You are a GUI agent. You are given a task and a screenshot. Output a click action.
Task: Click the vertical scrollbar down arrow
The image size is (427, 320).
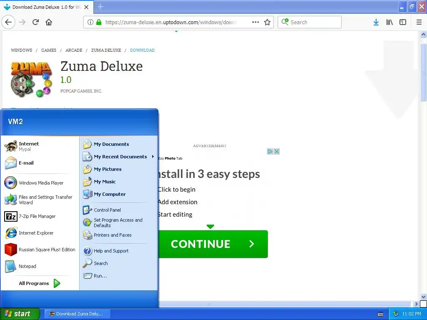pos(423,297)
